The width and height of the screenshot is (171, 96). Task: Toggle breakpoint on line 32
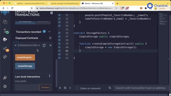(x=59, y=19)
